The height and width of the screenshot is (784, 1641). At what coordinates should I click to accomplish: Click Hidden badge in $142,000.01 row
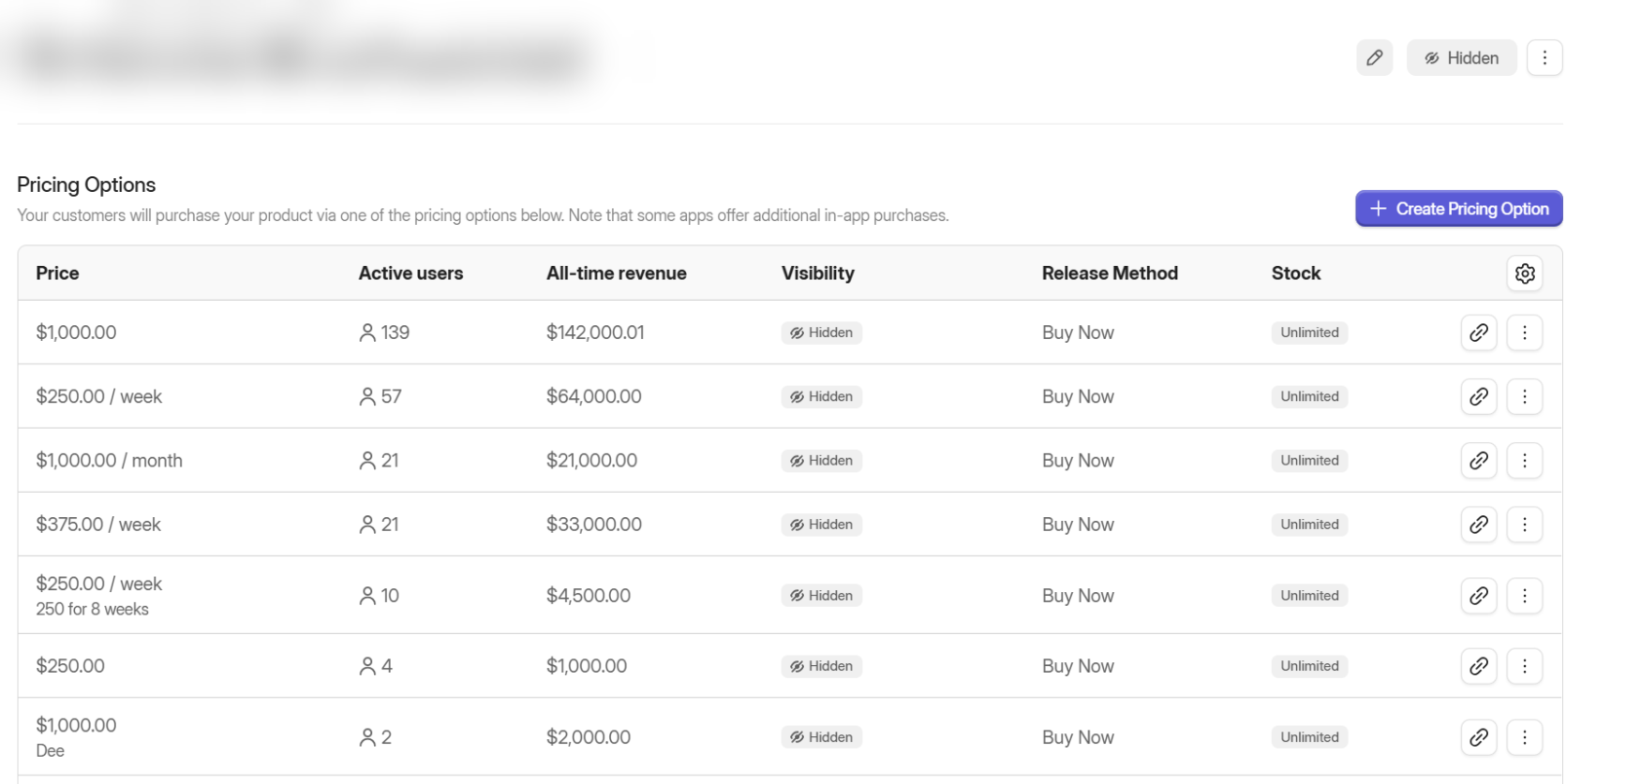pyautogui.click(x=821, y=333)
